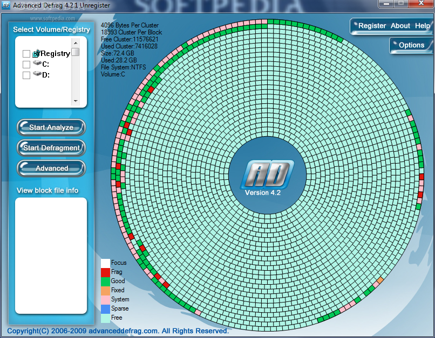Click the white Focus legend swatch
This screenshot has height=338, width=435.
point(105,263)
